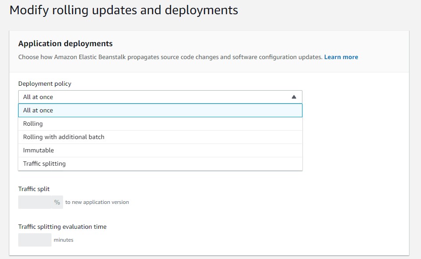Click the 'Traffic split' label

[34, 189]
